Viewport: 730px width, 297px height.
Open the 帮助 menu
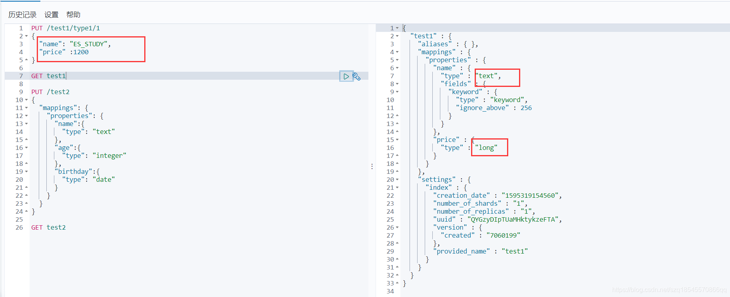pyautogui.click(x=73, y=15)
